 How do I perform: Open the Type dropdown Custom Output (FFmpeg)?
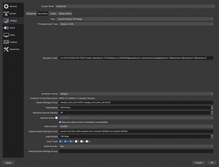[135, 19]
